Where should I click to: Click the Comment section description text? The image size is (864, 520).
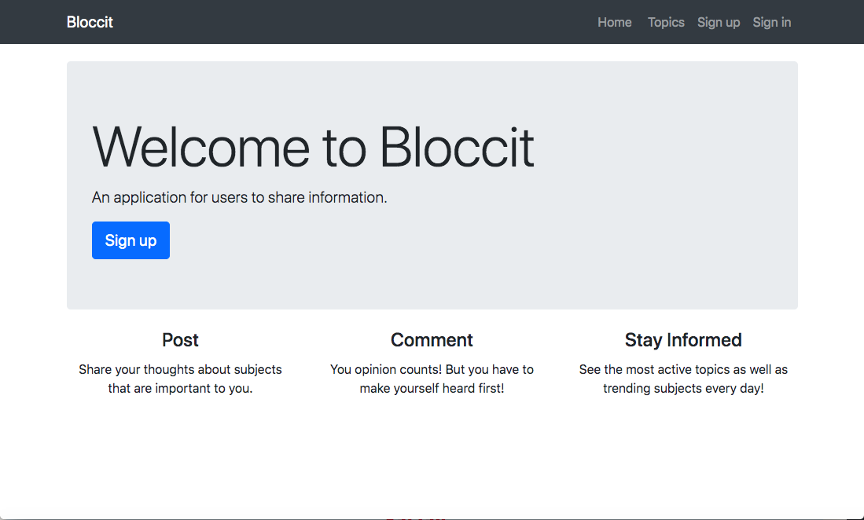[432, 379]
